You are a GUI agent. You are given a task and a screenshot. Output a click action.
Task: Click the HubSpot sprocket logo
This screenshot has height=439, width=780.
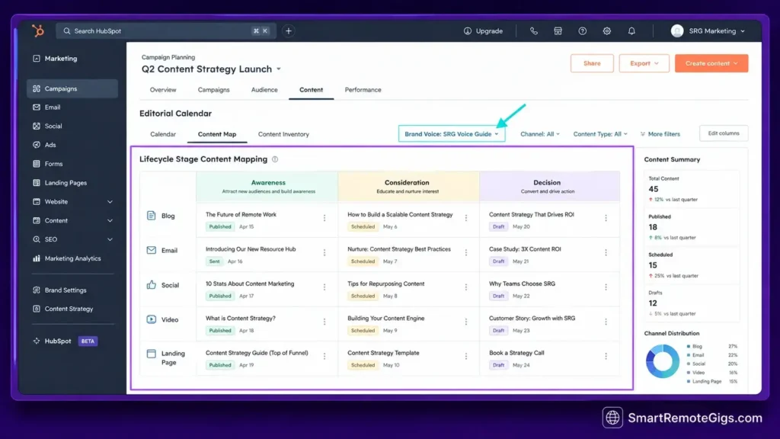tap(38, 30)
